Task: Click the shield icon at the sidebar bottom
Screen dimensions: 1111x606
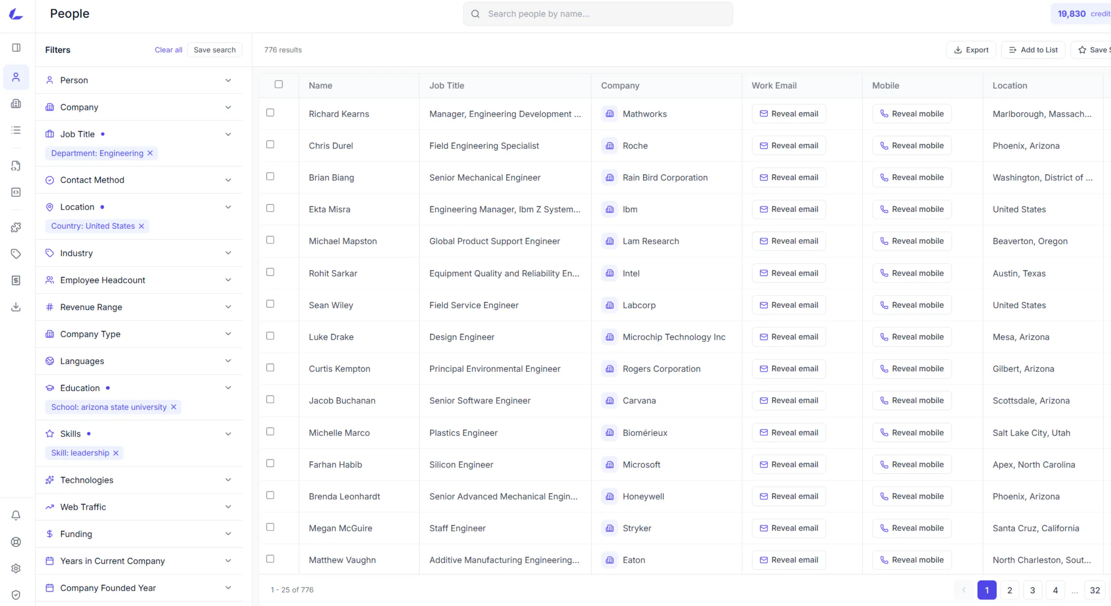Action: [x=16, y=595]
